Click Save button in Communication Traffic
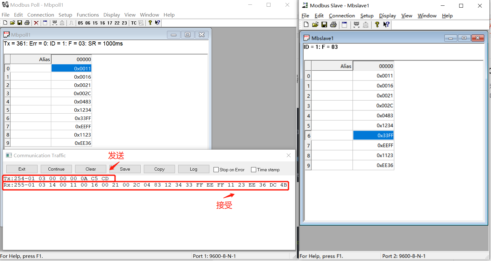 (x=125, y=169)
